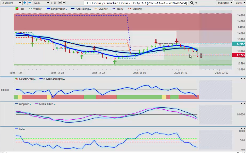Click the 1.3725 red price marker
Screen dimensions: 246x153
[x=238, y=55]
